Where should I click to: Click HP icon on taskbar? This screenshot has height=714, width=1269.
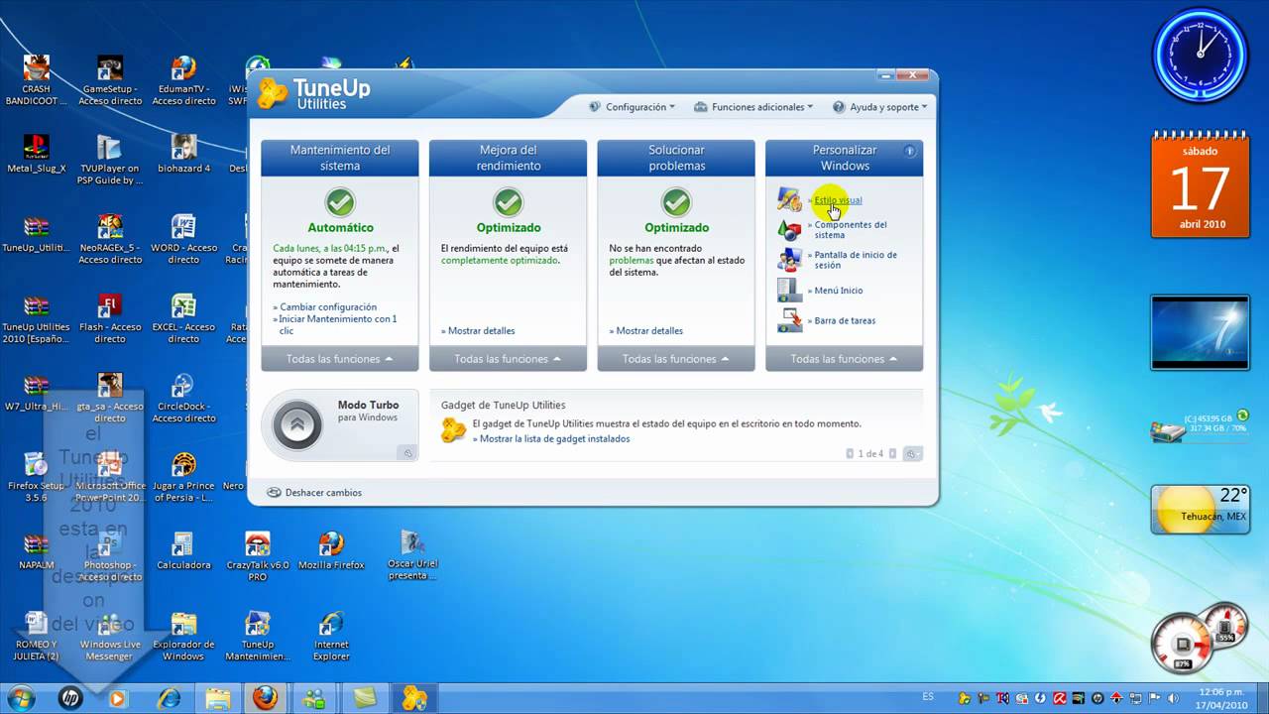click(69, 697)
